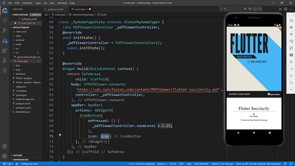The image size is (295, 166).
Task: Click emulator power button
Action: (291, 20)
